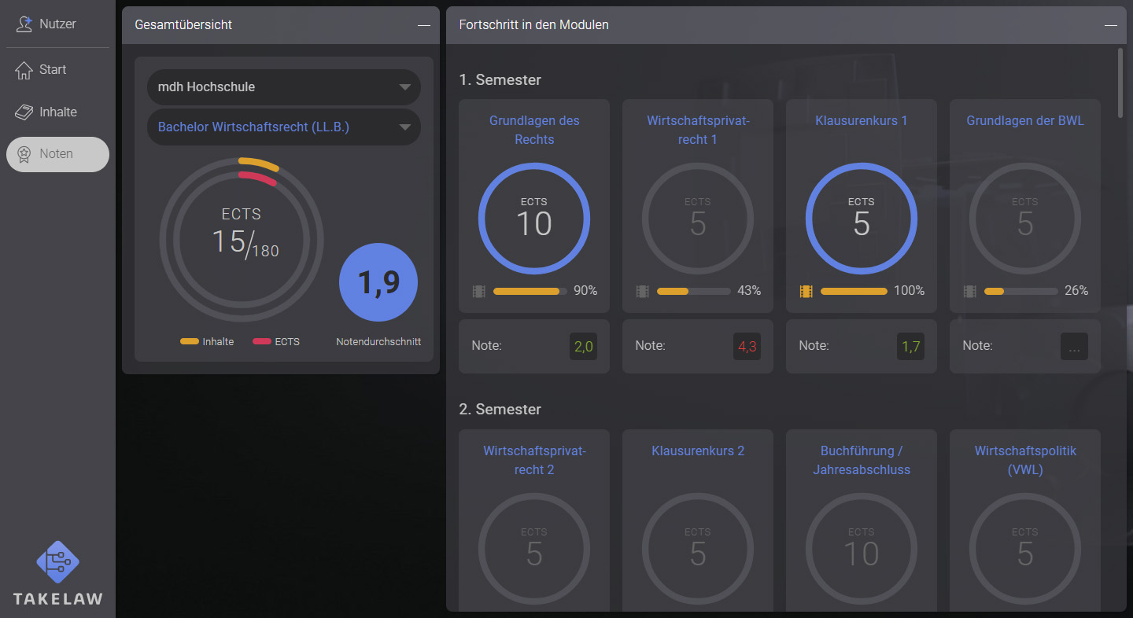1133x618 pixels.
Task: Click the film icon under Grundlagen der BWL
Action: [x=969, y=290]
